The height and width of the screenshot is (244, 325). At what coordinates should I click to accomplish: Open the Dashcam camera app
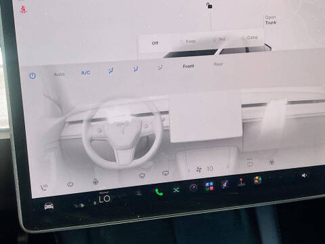193,188
